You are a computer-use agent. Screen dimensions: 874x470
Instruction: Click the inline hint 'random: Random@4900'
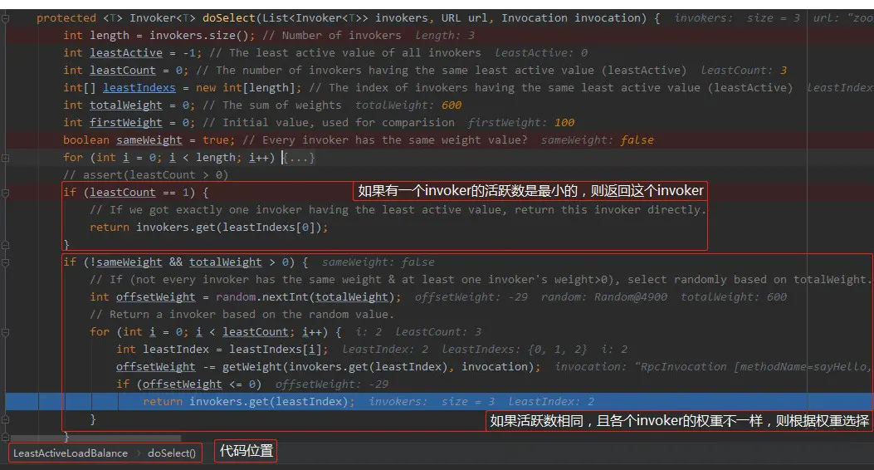coord(604,297)
